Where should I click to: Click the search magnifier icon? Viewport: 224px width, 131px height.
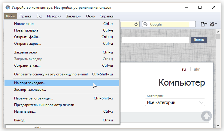(x=145, y=24)
